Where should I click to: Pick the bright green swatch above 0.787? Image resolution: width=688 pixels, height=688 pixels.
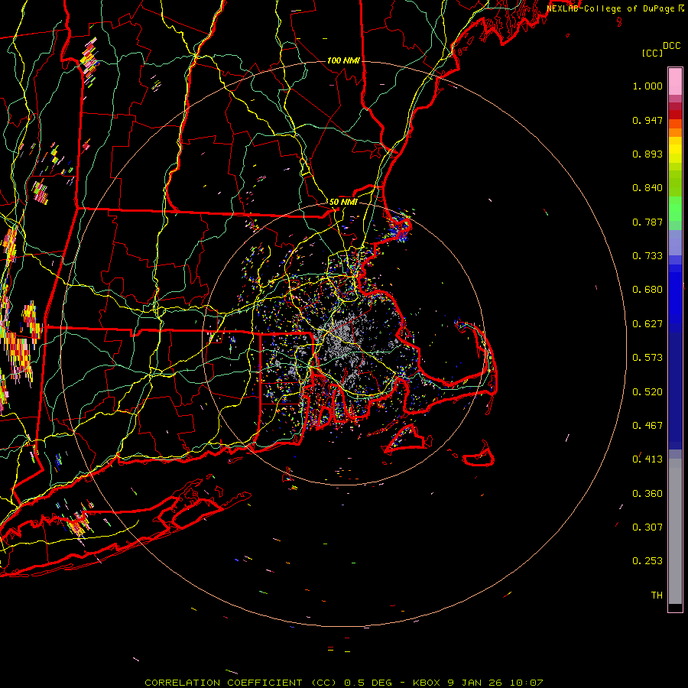675,209
